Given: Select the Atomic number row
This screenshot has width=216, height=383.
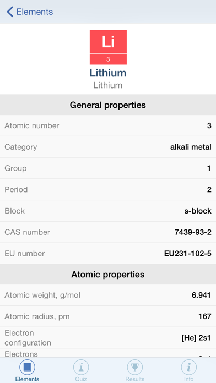Looking at the screenshot, I should tap(108, 126).
